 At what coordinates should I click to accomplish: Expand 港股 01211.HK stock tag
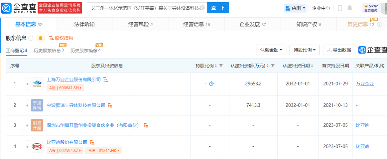click(103, 150)
